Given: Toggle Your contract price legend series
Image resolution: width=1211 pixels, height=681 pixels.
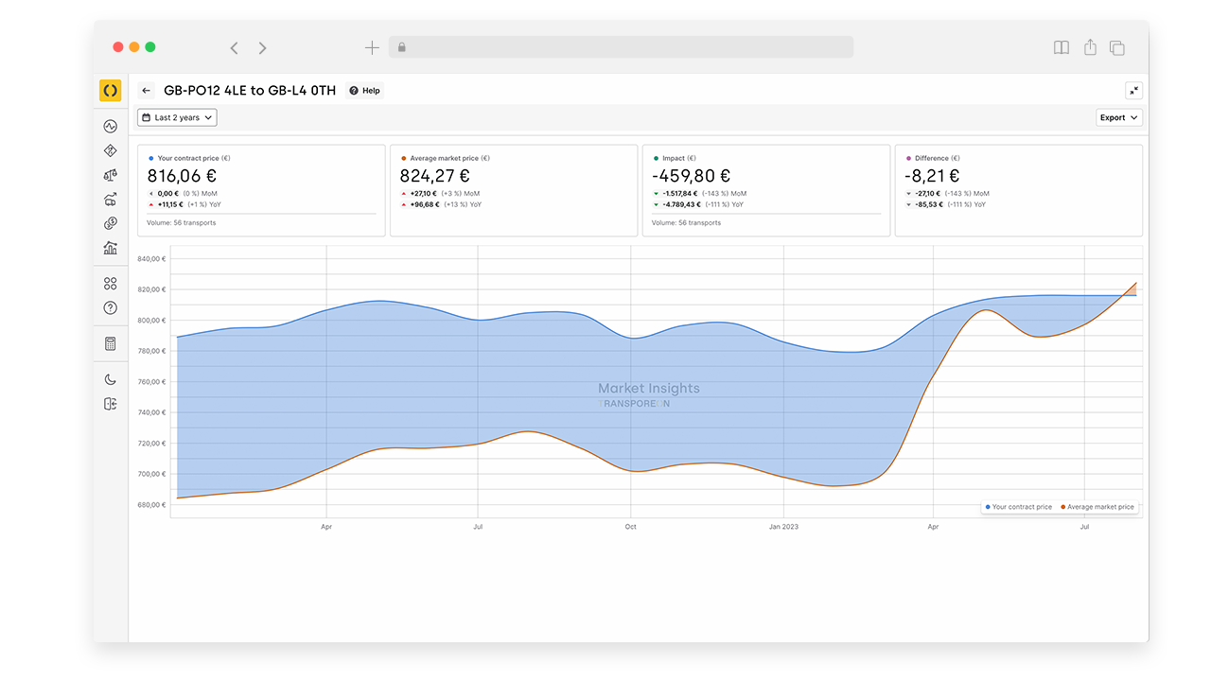Looking at the screenshot, I should click(x=1019, y=507).
